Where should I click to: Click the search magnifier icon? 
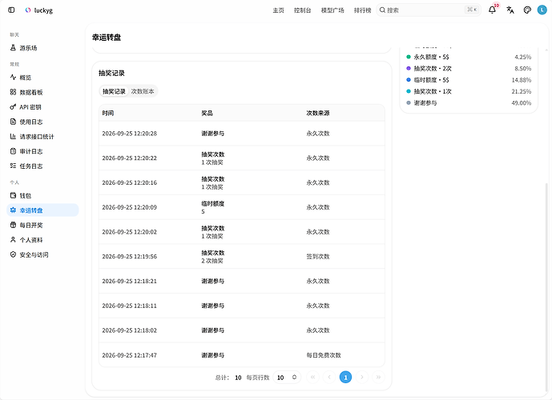[x=382, y=10]
